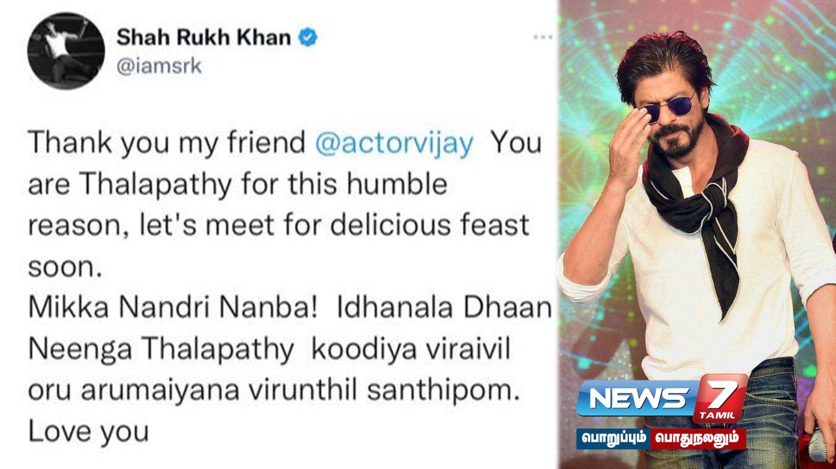The height and width of the screenshot is (469, 836).
Task: Click 'Neenga Thalapathy' in the Tamil line
Action: pyautogui.click(x=161, y=350)
